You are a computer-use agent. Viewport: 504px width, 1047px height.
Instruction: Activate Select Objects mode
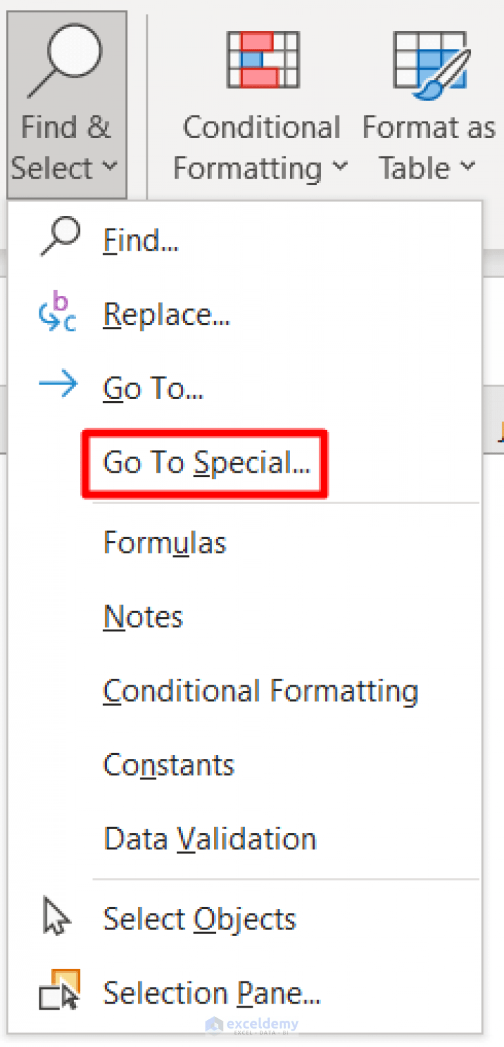coord(199,919)
